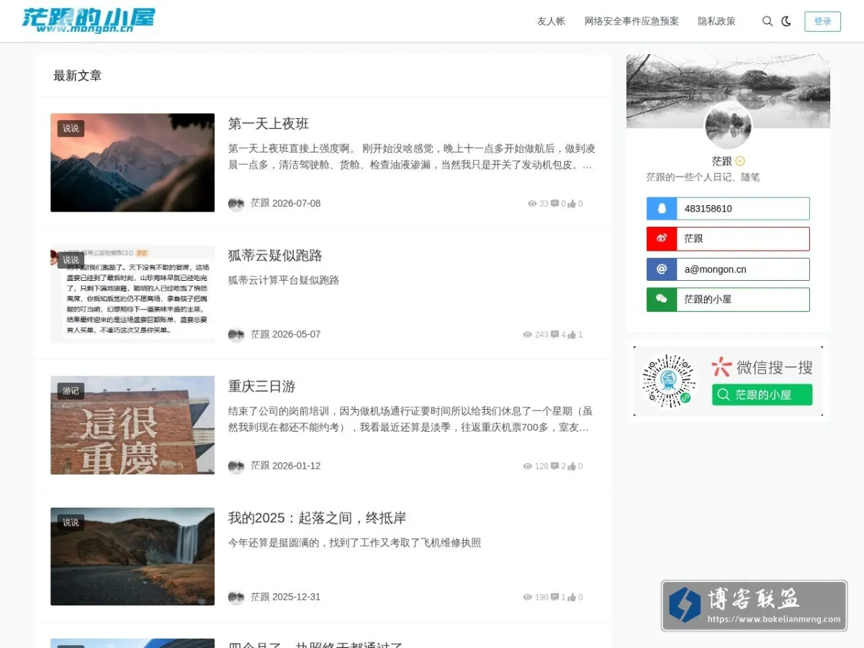The width and height of the screenshot is (864, 648).
Task: Click 说说 tag on 第一天上夜班 thumbnail
Action: (x=71, y=128)
